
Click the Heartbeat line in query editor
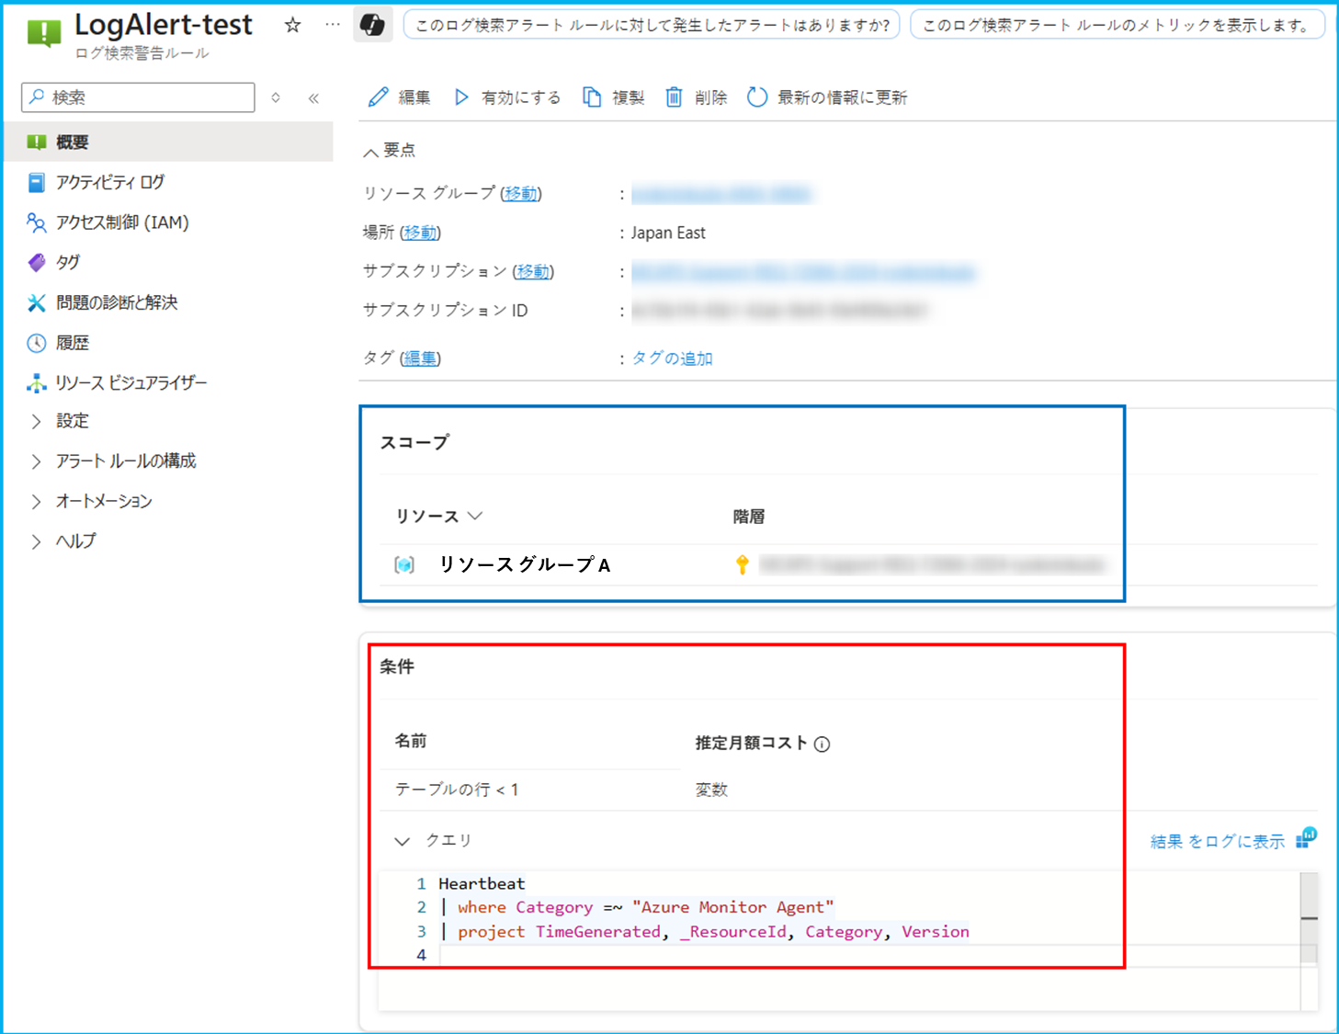(x=482, y=883)
